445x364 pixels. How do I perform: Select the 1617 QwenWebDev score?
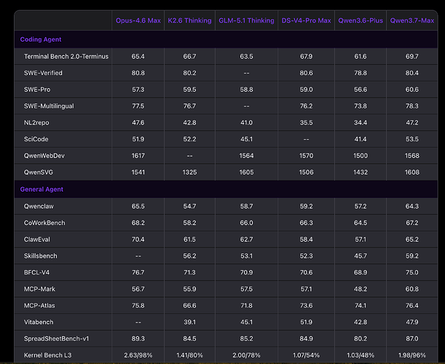tap(138, 156)
